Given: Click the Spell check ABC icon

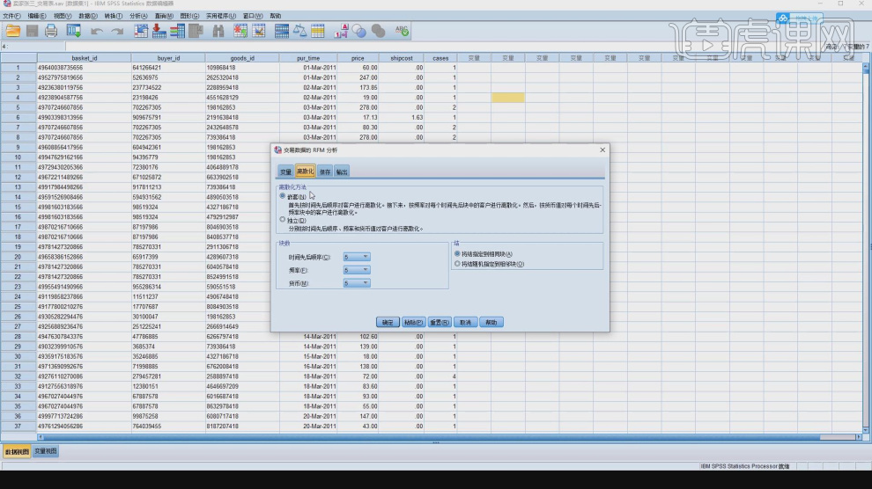Looking at the screenshot, I should [x=402, y=31].
